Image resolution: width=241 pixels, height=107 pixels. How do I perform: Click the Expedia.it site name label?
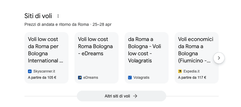[192, 71]
